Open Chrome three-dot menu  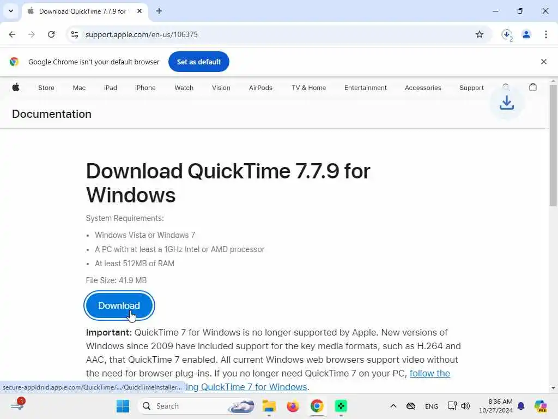point(545,34)
